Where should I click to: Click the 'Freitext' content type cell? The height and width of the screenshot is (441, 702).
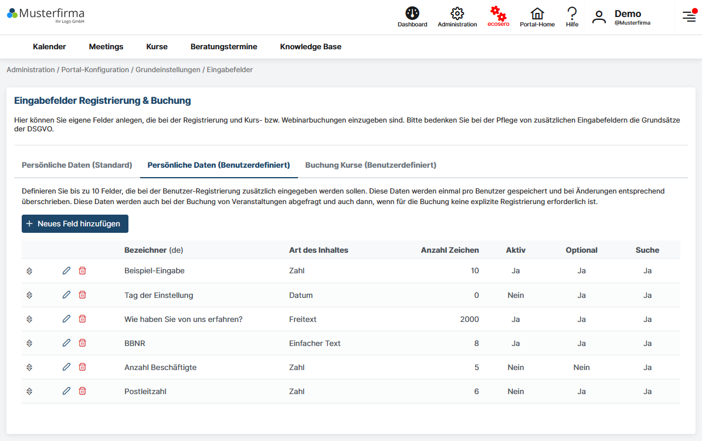(303, 319)
